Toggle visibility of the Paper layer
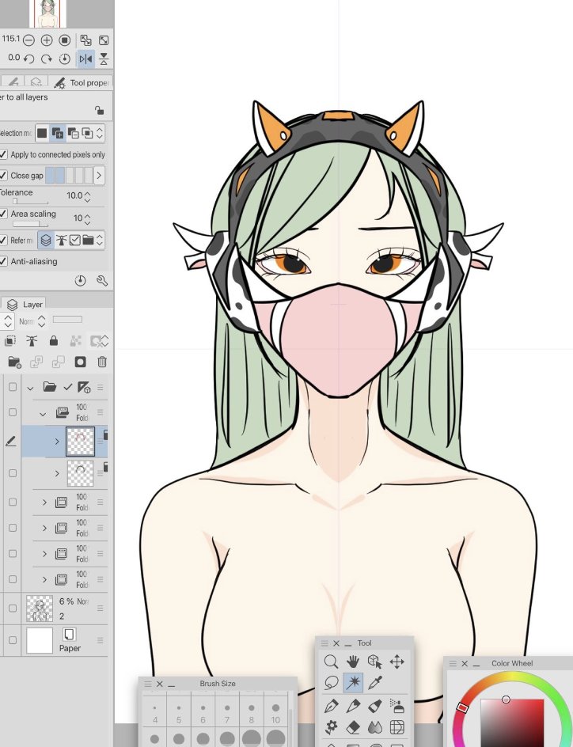The height and width of the screenshot is (747, 573). click(x=13, y=640)
